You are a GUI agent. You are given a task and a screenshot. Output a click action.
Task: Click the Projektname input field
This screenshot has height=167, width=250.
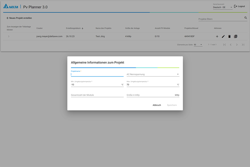coord(97,74)
